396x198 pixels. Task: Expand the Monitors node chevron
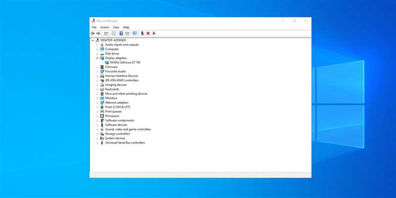(x=97, y=98)
